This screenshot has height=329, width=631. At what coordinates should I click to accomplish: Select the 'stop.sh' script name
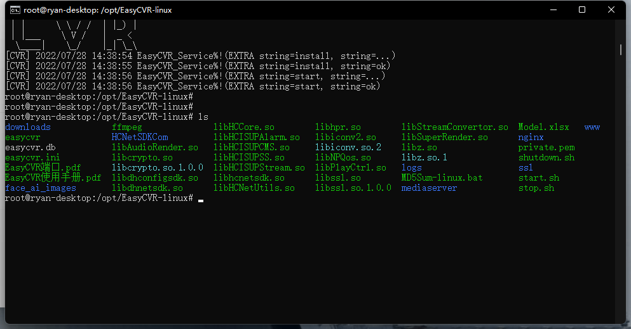pos(536,188)
